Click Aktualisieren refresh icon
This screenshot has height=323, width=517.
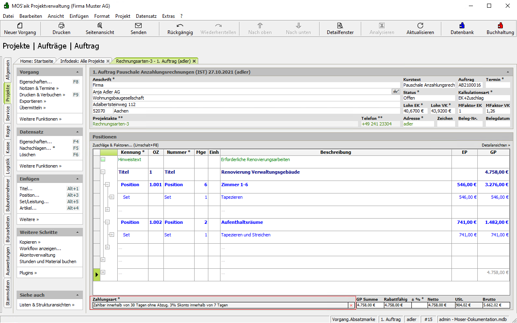[x=420, y=25]
